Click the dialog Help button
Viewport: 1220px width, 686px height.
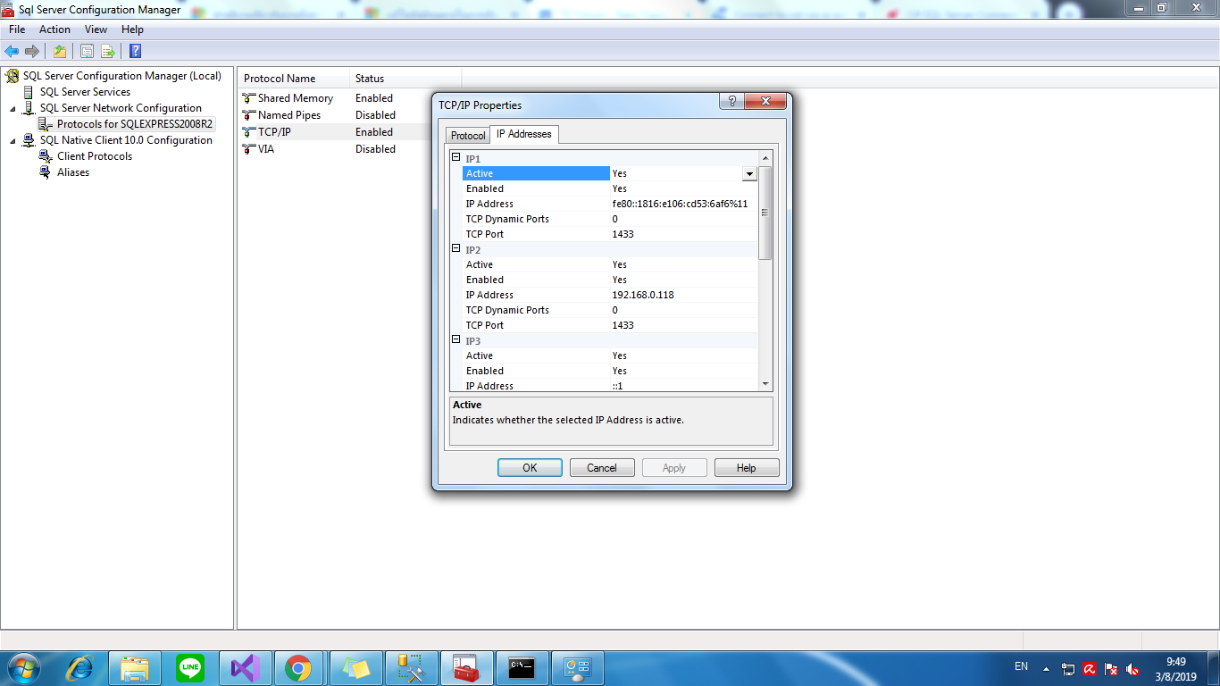[747, 468]
